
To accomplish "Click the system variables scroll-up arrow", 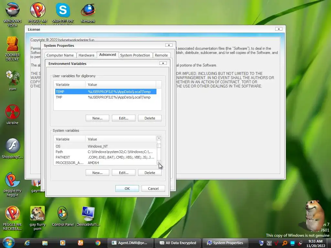I will (159, 138).
